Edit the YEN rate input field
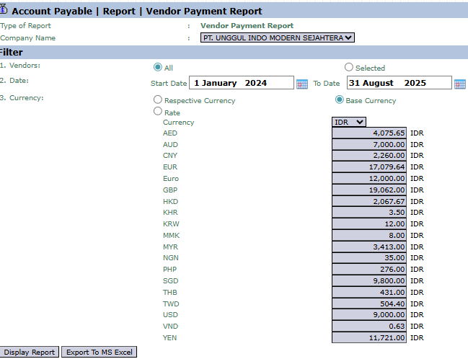Screen dimensions: 468x359 [x=369, y=337]
